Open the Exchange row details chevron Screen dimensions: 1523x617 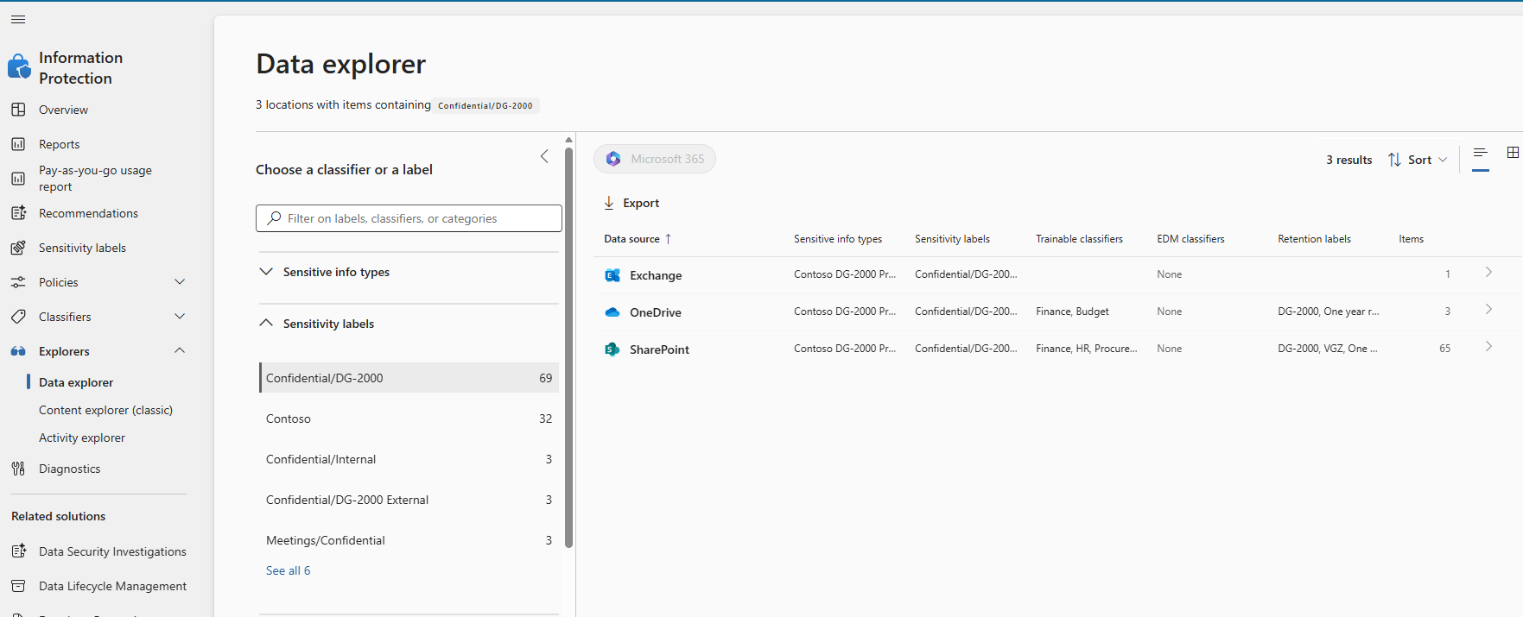(1488, 272)
